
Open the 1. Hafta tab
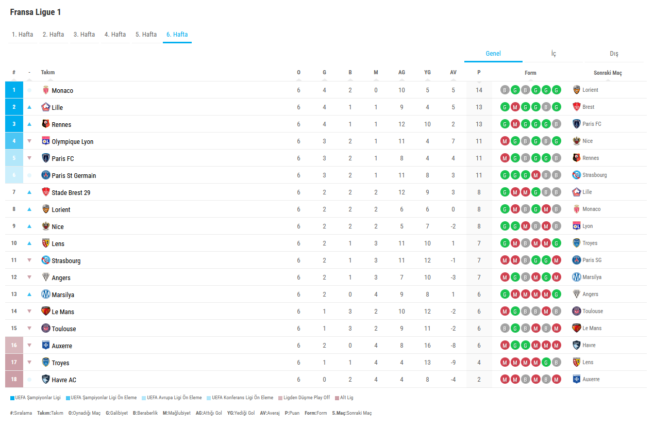[x=23, y=35]
